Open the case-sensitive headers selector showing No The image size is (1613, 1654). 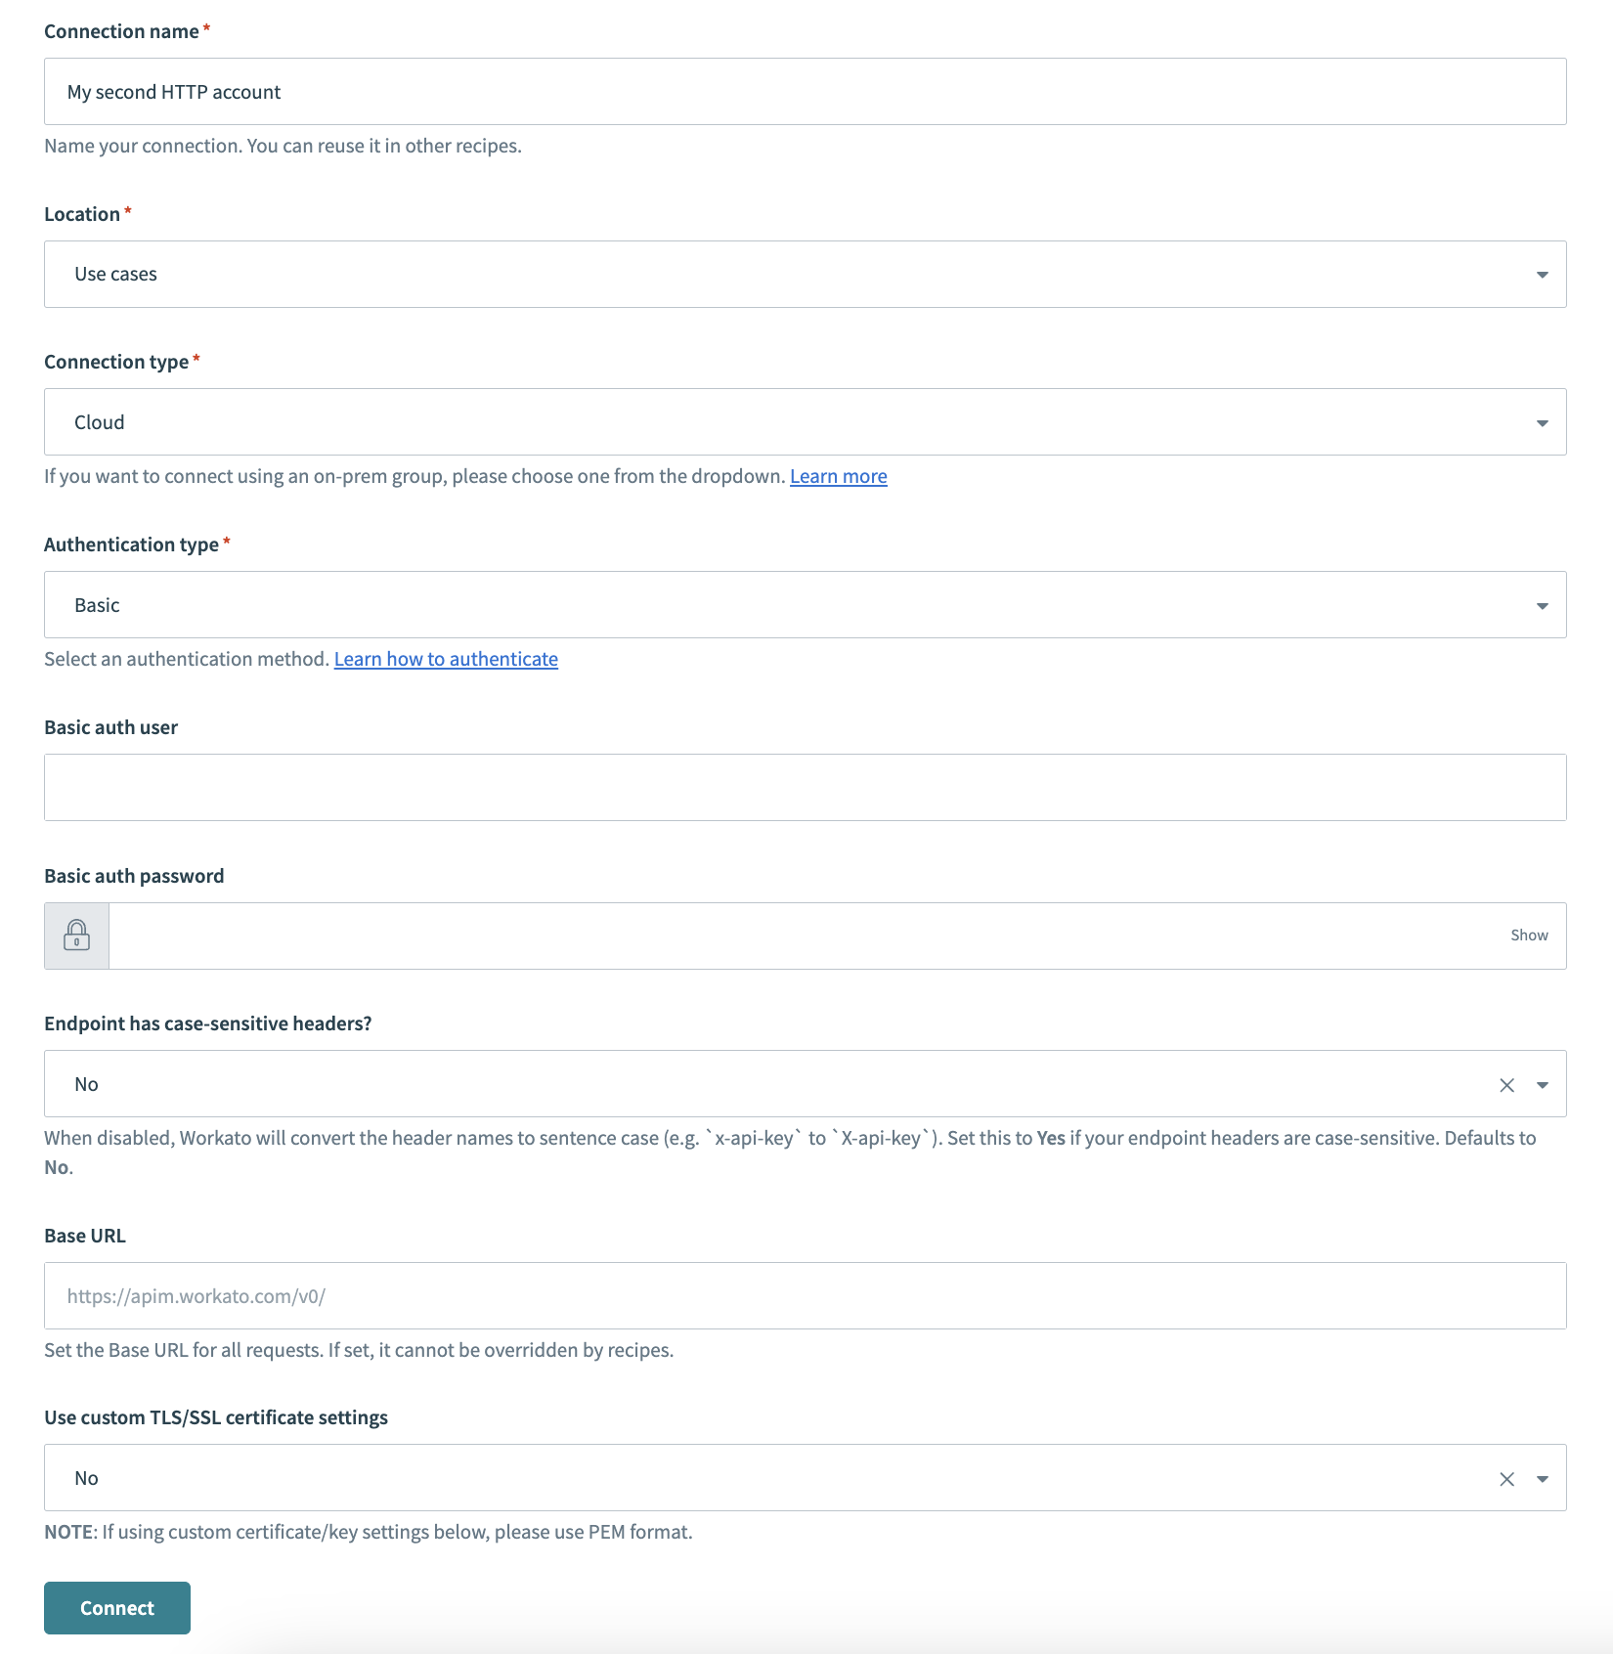coord(684,1083)
